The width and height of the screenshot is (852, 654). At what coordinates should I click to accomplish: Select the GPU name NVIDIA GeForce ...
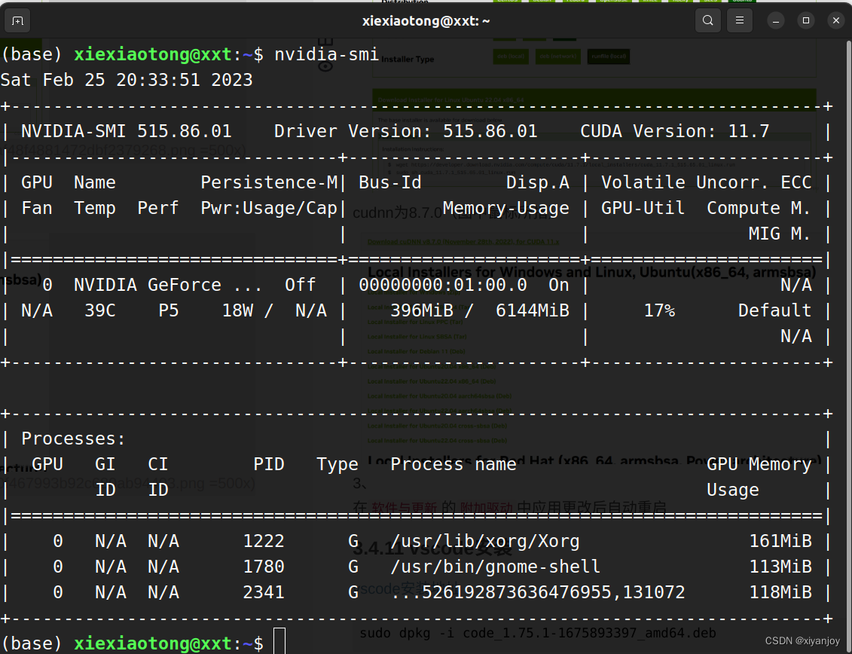tap(147, 285)
